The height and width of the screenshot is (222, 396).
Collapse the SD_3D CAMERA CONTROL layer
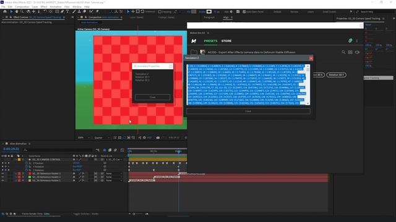[16, 160]
